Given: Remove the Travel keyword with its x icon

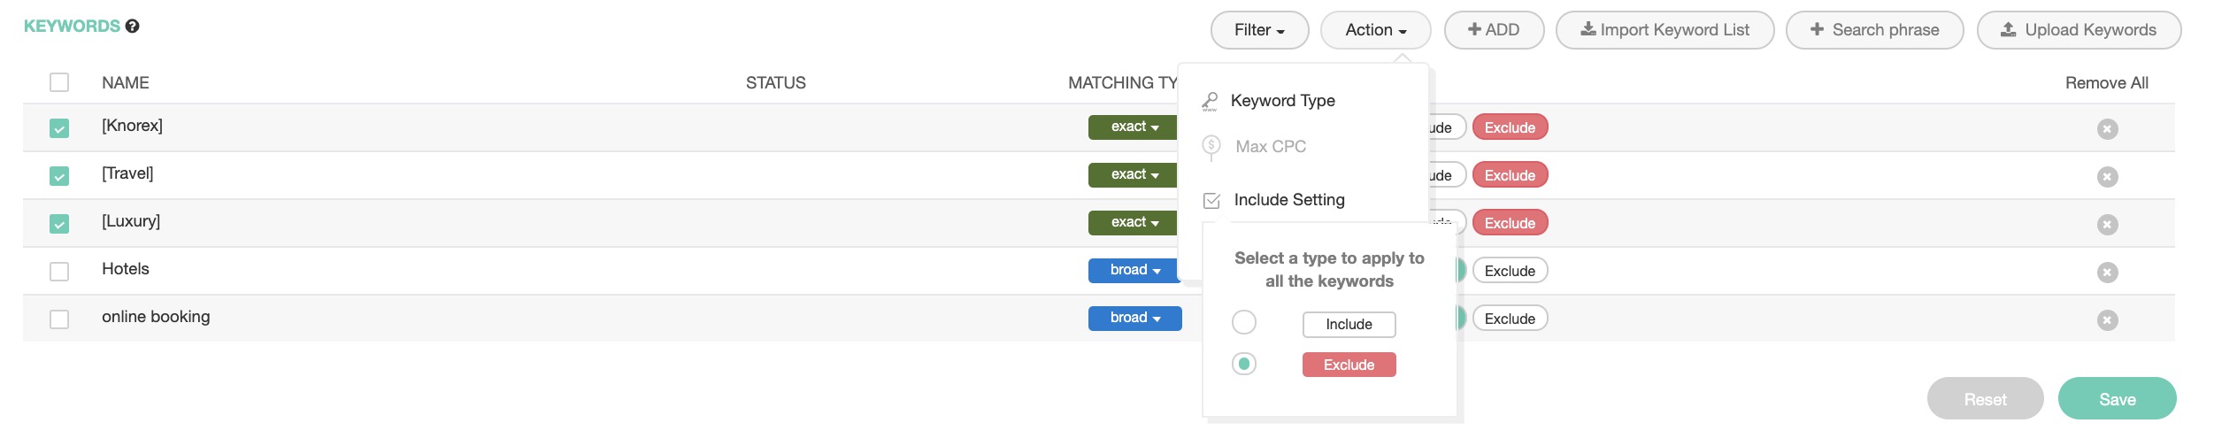Looking at the screenshot, I should (x=2107, y=177).
